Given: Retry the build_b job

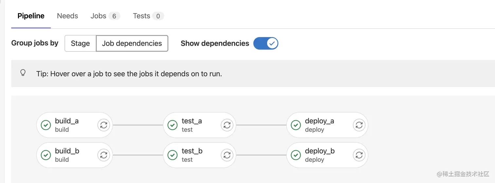Looking at the screenshot, I should [104, 155].
